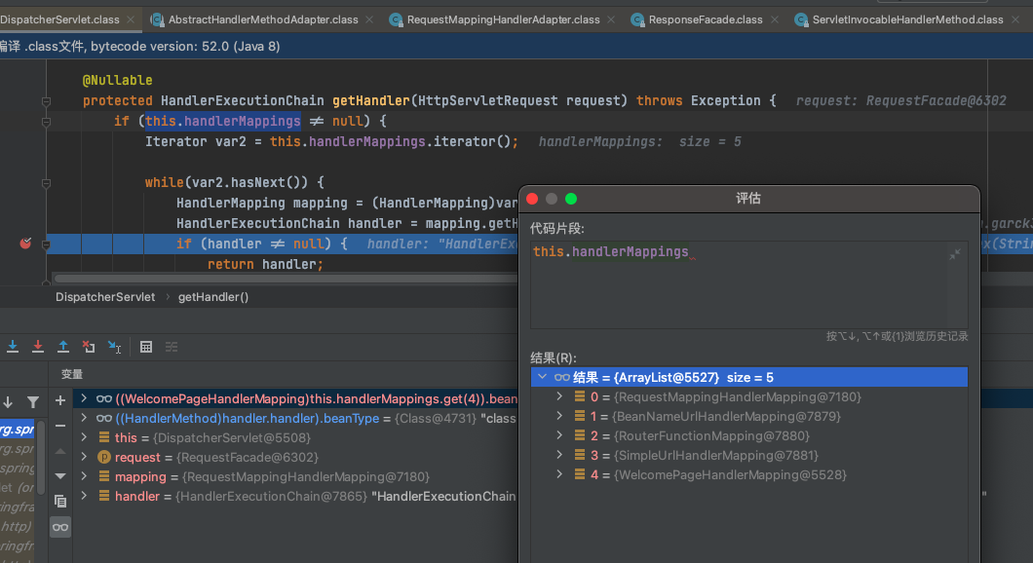Click the down arrow in frames toolbar
1033x563 pixels.
pyautogui.click(x=8, y=401)
